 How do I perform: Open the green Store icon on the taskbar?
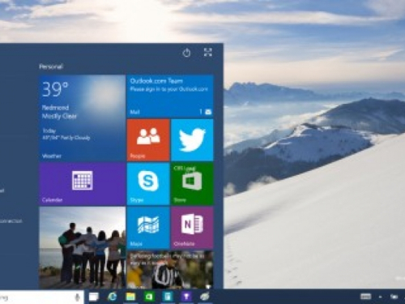(149, 297)
